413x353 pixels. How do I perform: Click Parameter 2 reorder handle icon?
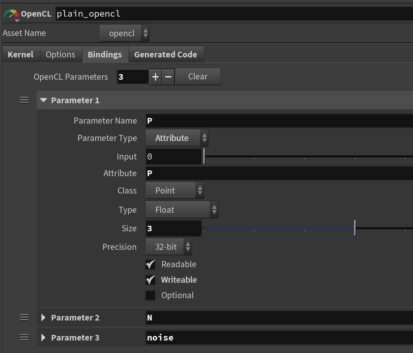coord(24,317)
